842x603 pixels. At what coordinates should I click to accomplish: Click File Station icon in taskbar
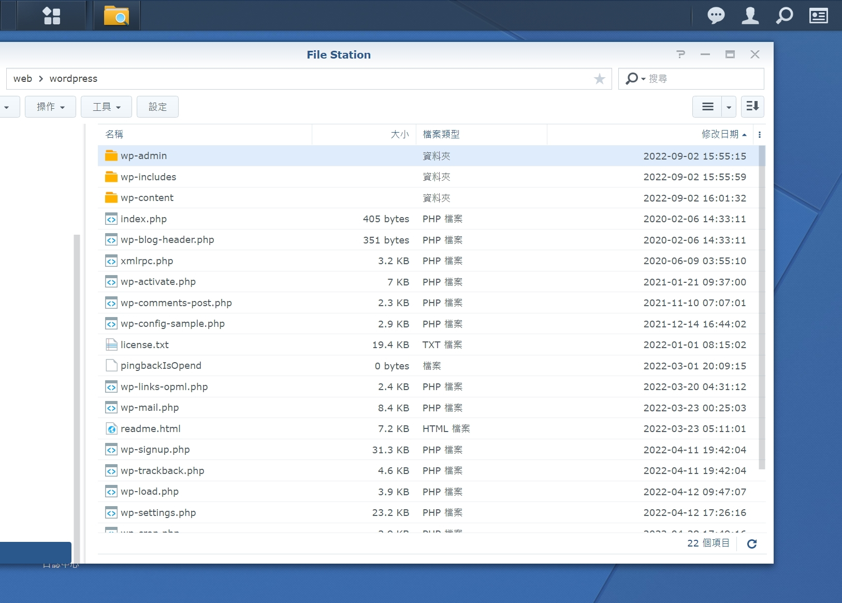pos(117,16)
